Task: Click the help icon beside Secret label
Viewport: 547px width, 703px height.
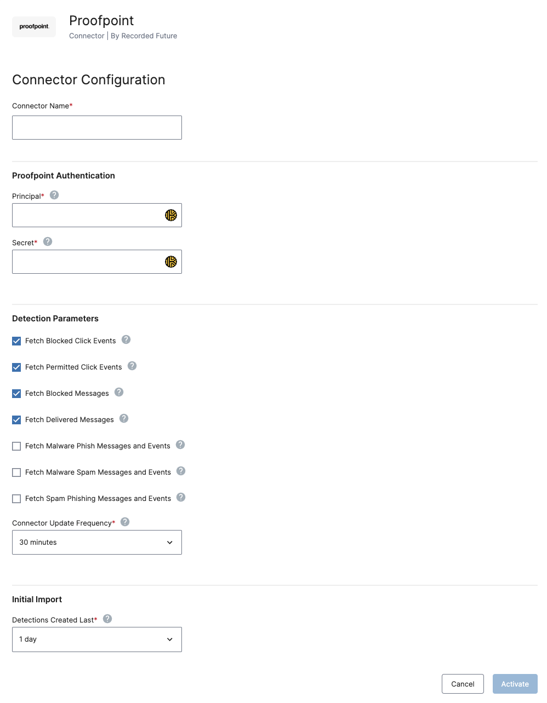Action: pyautogui.click(x=48, y=241)
